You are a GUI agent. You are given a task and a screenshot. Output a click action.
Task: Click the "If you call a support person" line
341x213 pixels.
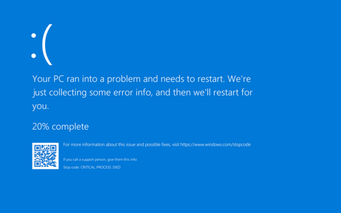point(100,159)
